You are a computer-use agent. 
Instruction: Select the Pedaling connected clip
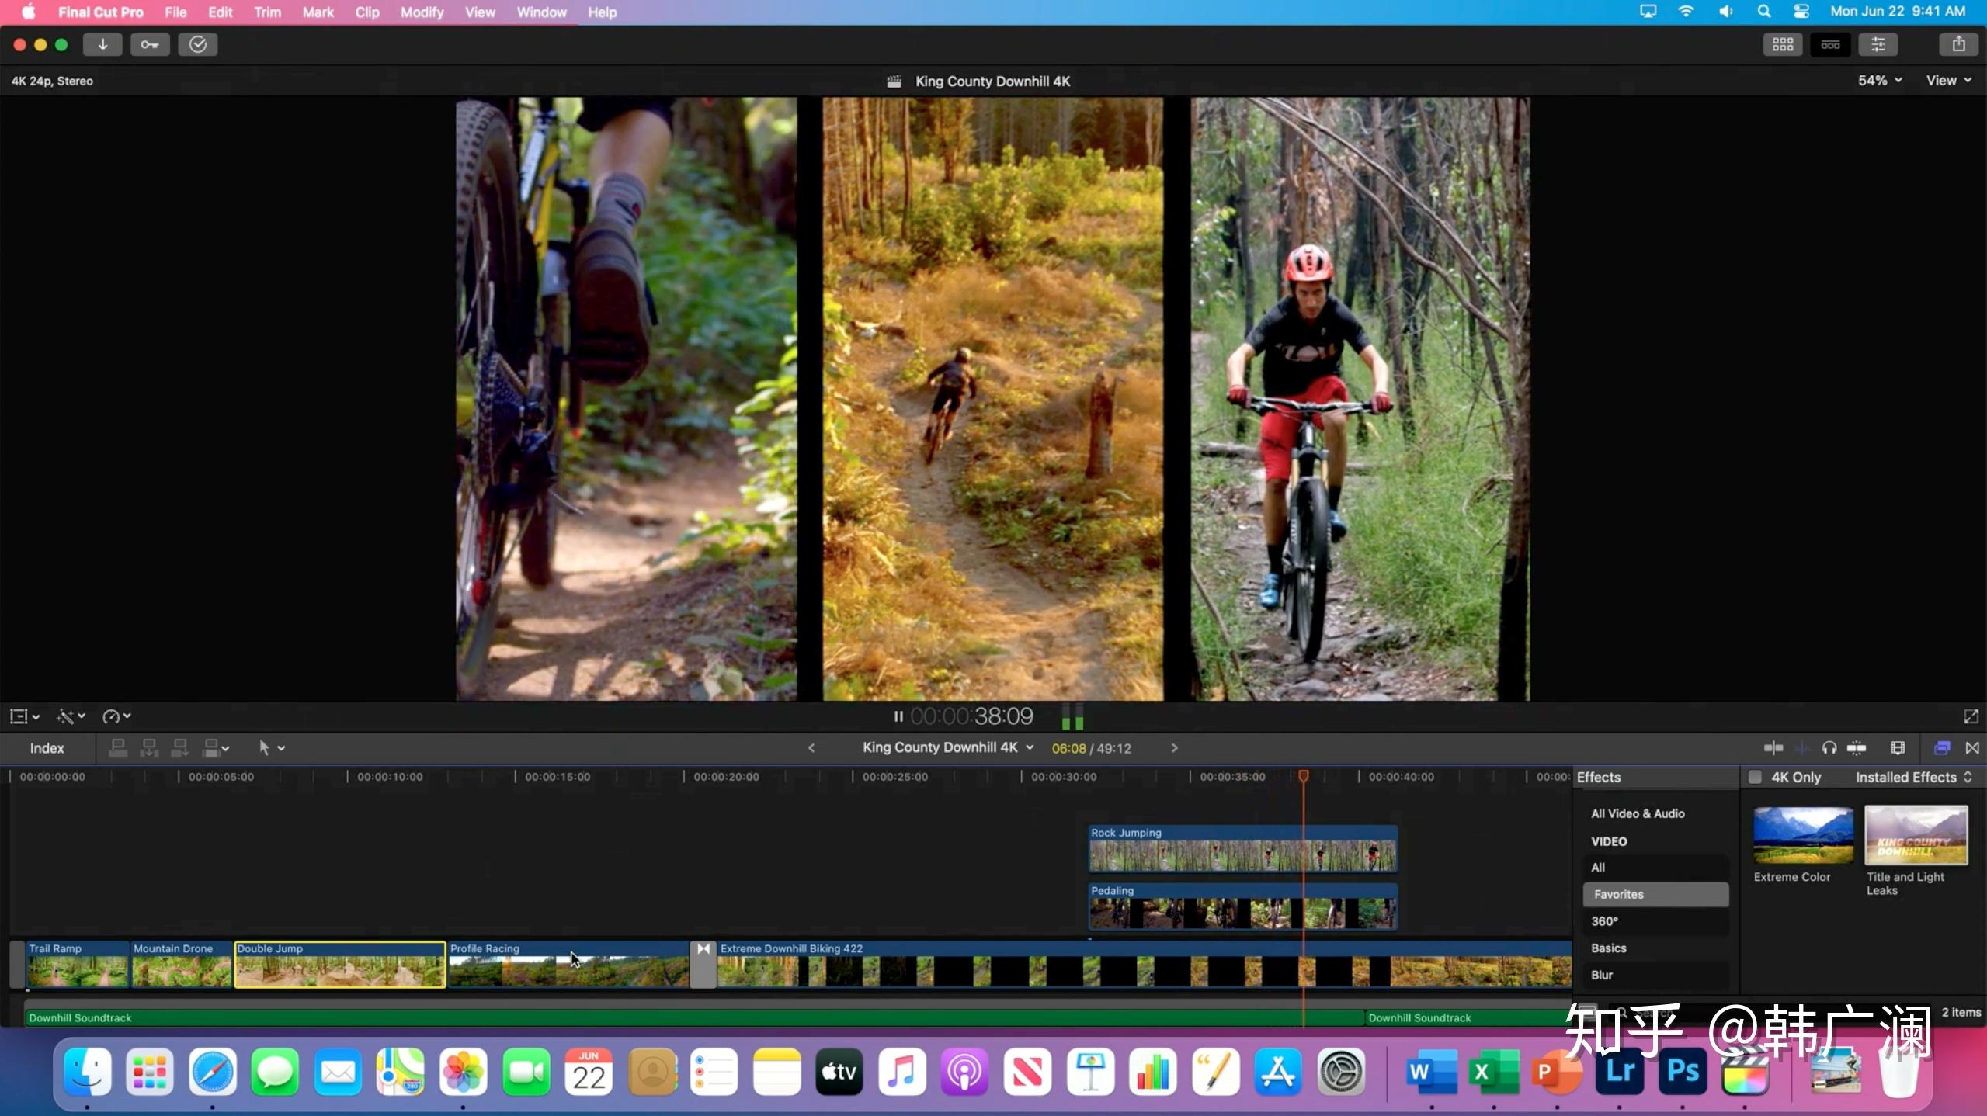[x=1242, y=906]
